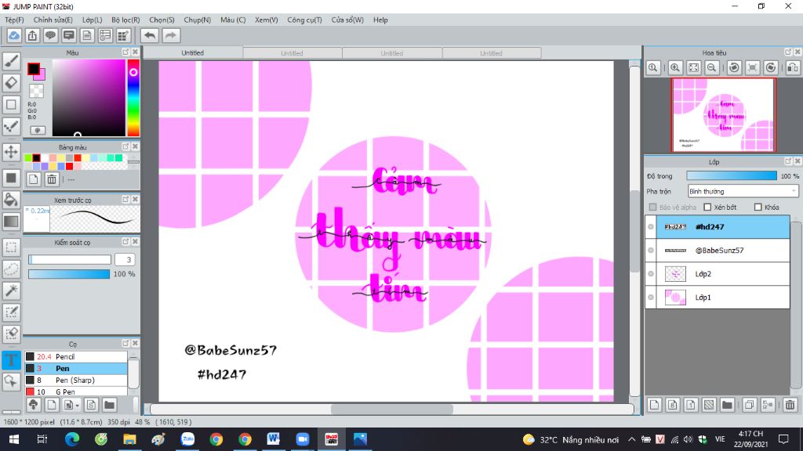This screenshot has height=451, width=803.
Task: Open the Pha trộn blend mode dropdown
Action: pyautogui.click(x=743, y=191)
